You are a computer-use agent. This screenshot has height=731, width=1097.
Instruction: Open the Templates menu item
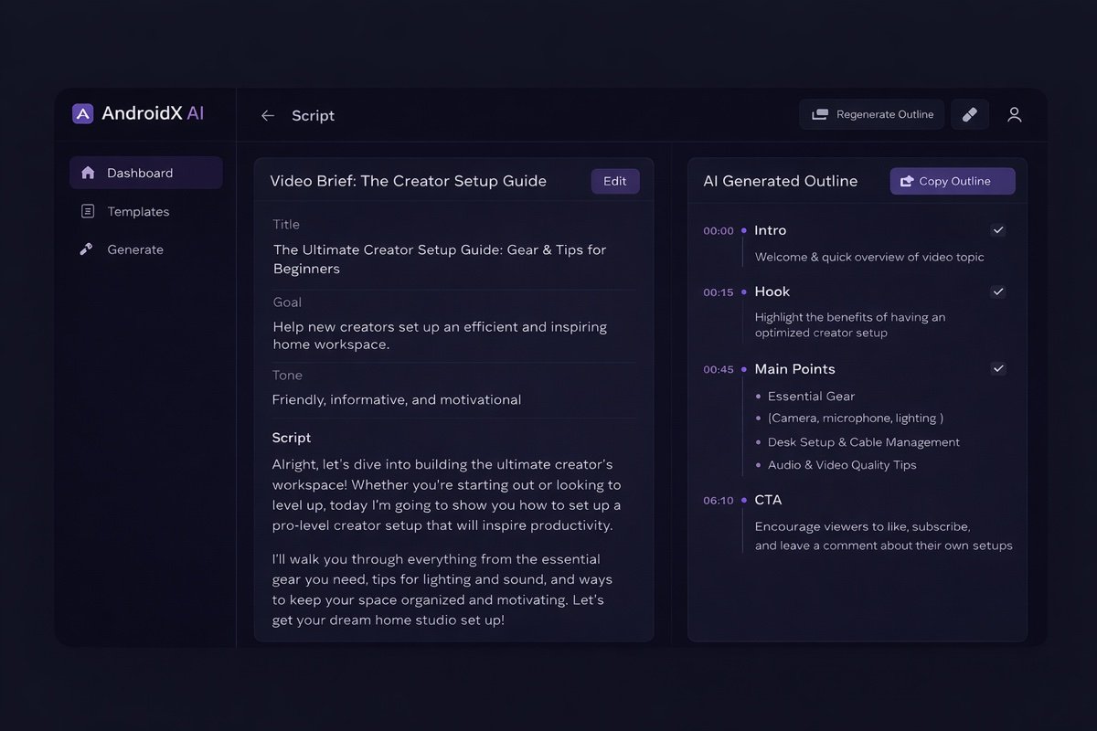click(x=138, y=211)
